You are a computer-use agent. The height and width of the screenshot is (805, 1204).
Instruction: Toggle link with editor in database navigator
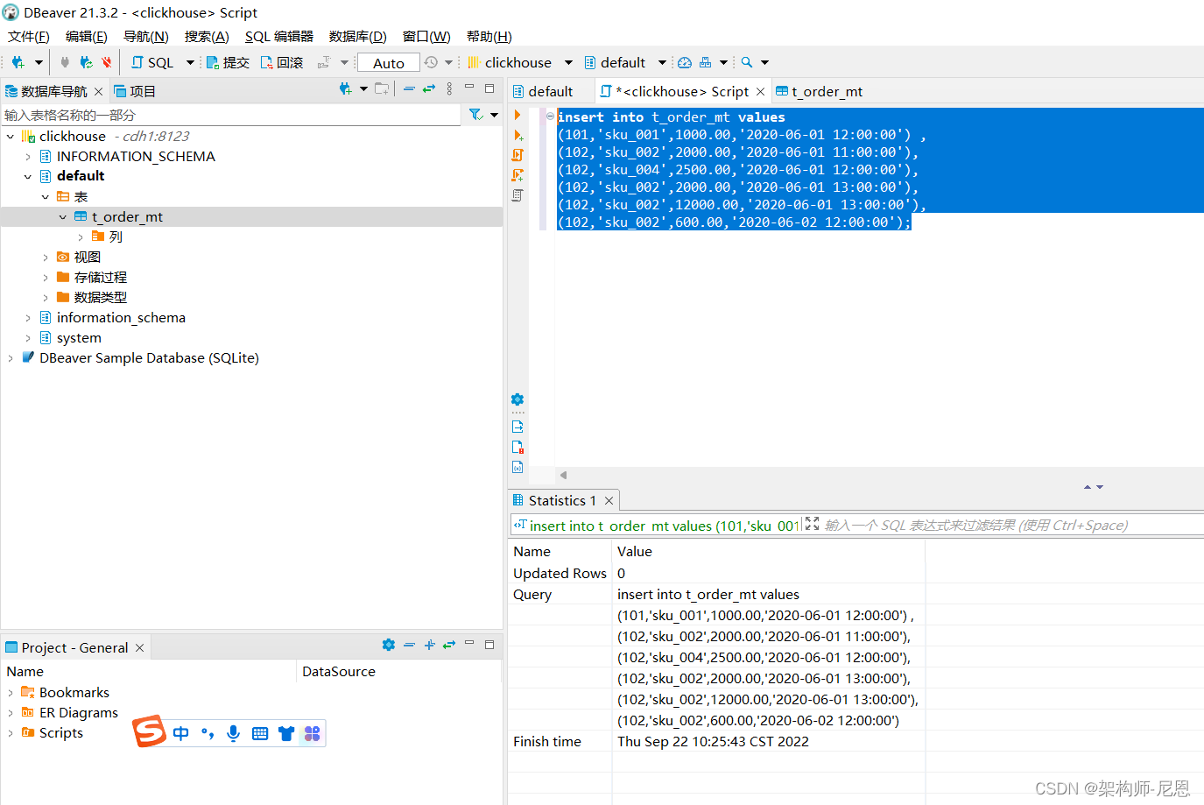click(429, 88)
